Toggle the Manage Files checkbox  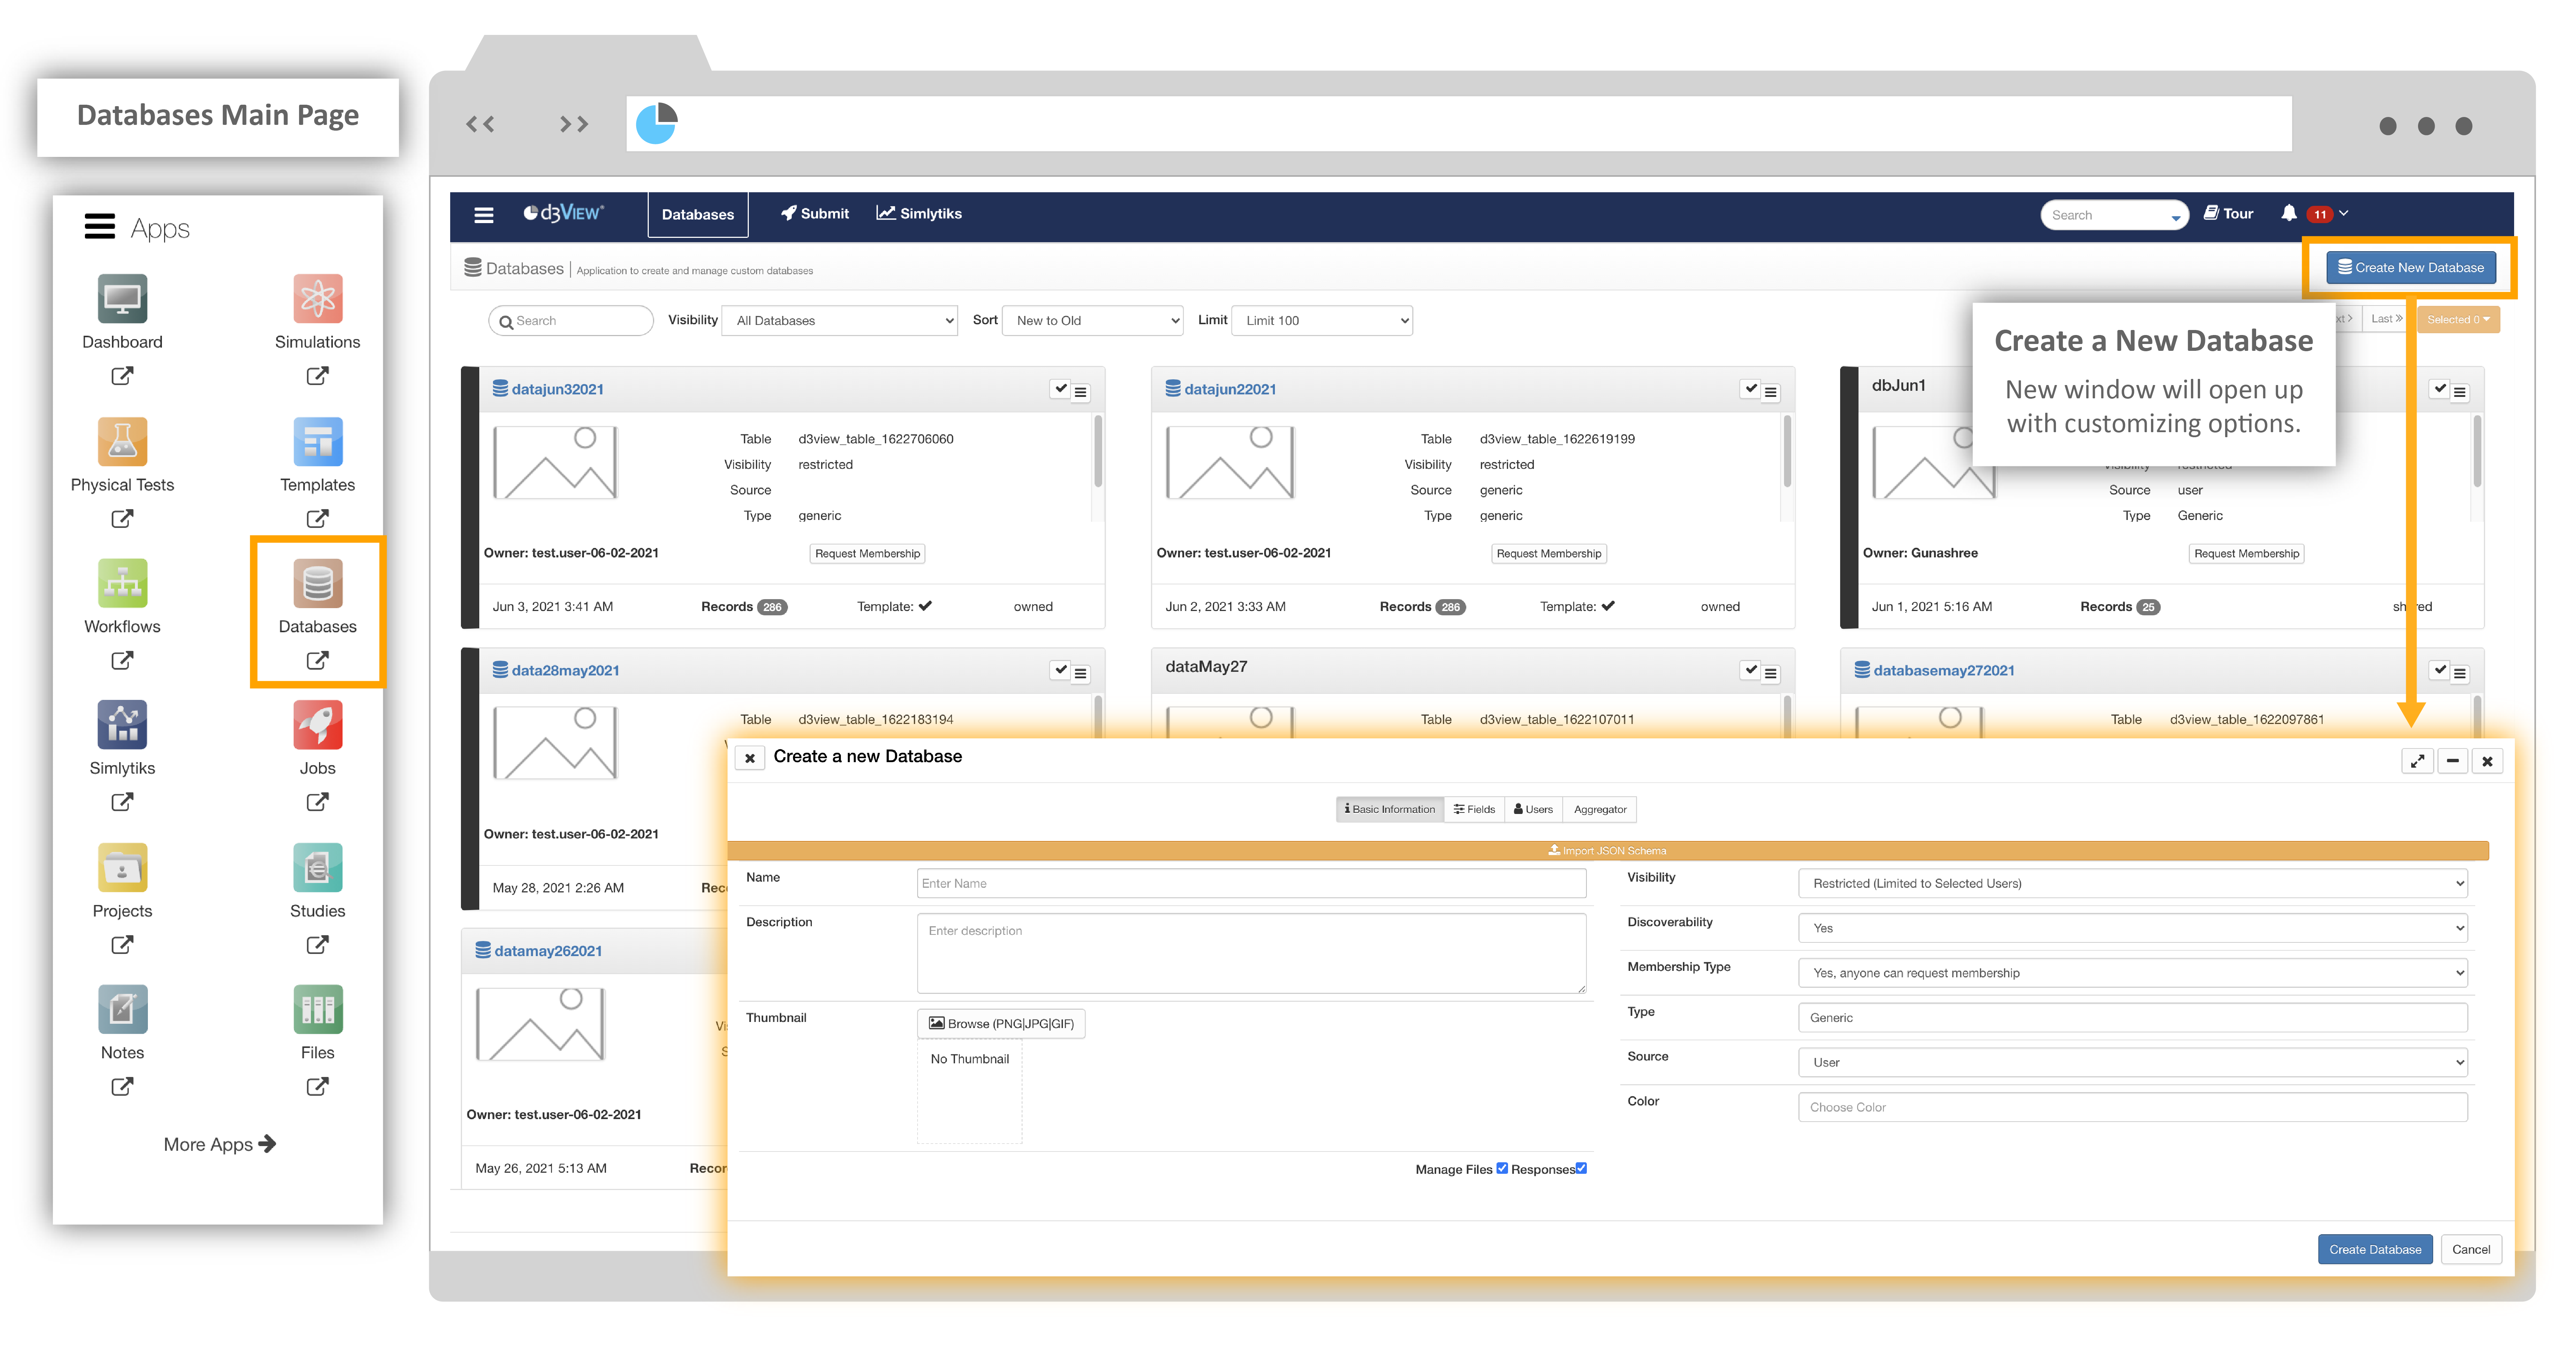1502,1168
